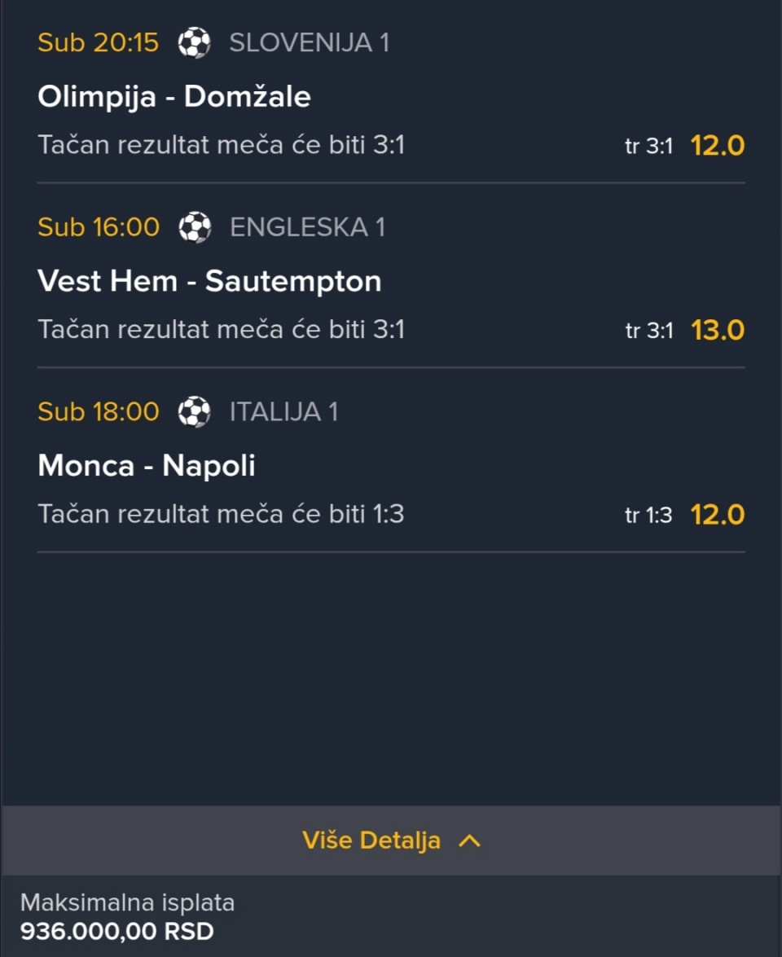Click the soccer ball icon beside ENGLESKA 1
782x957 pixels.
195,227
